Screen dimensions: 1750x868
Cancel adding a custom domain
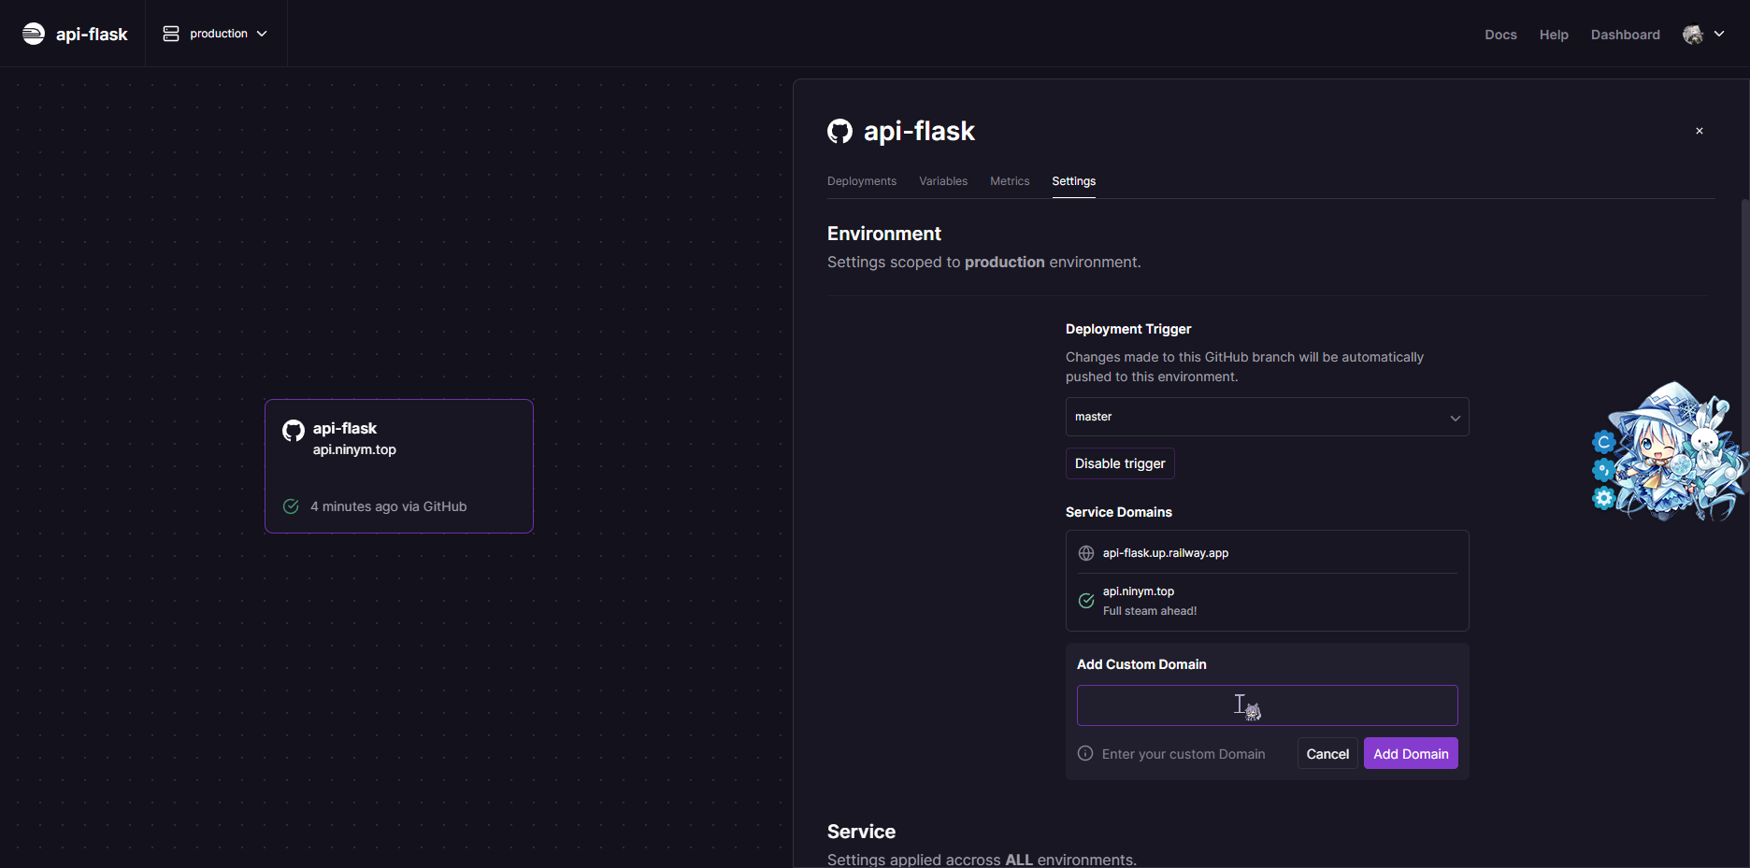point(1327,754)
